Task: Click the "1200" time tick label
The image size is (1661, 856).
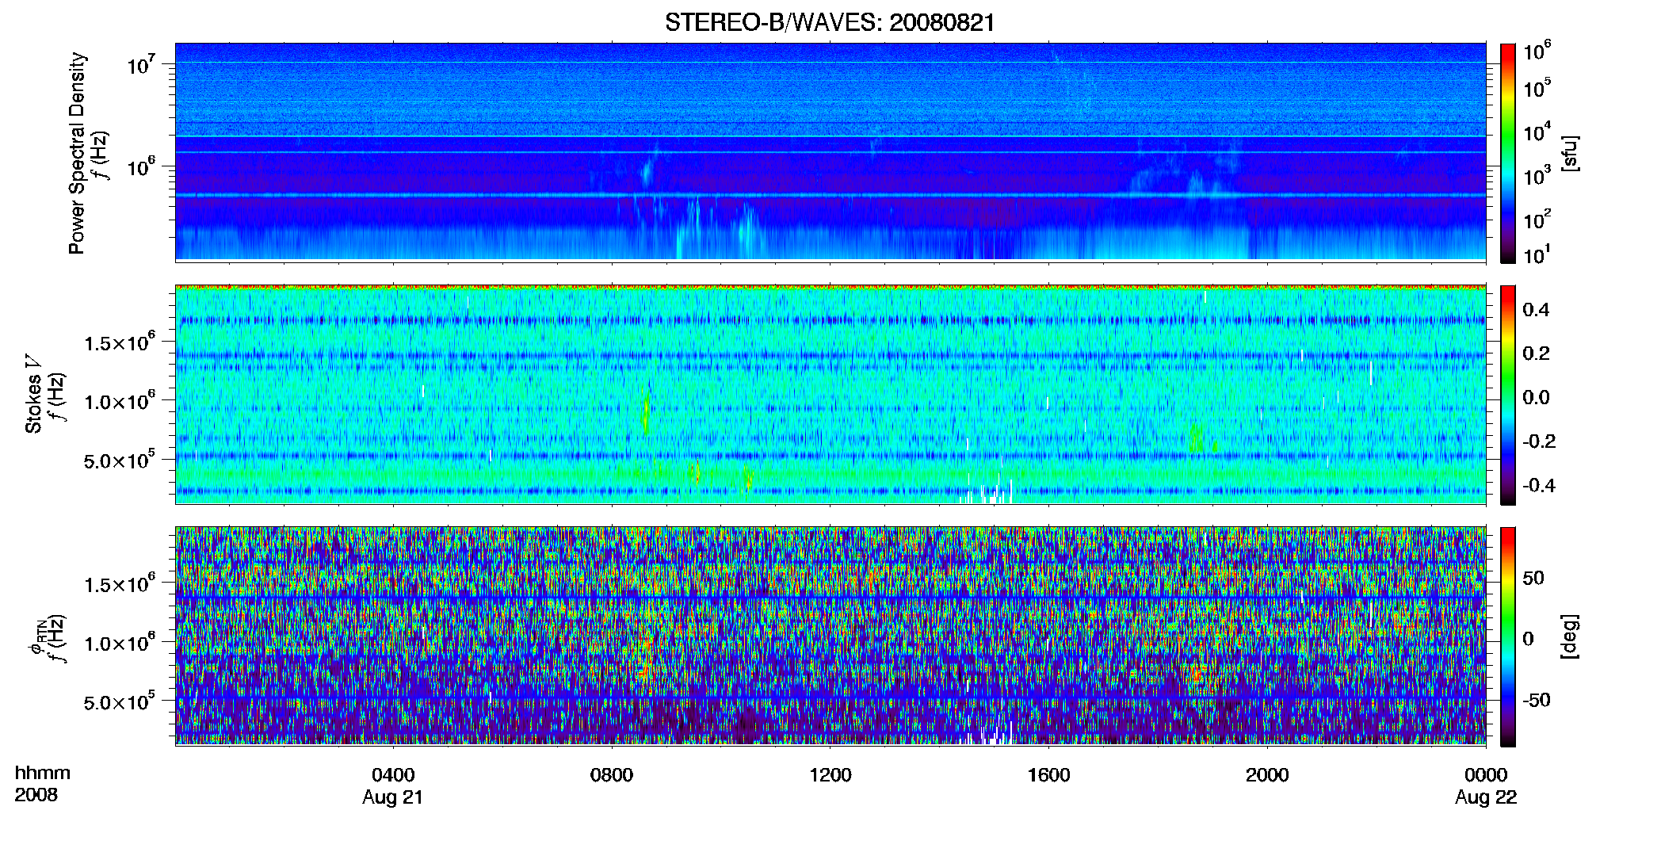Action: (830, 775)
